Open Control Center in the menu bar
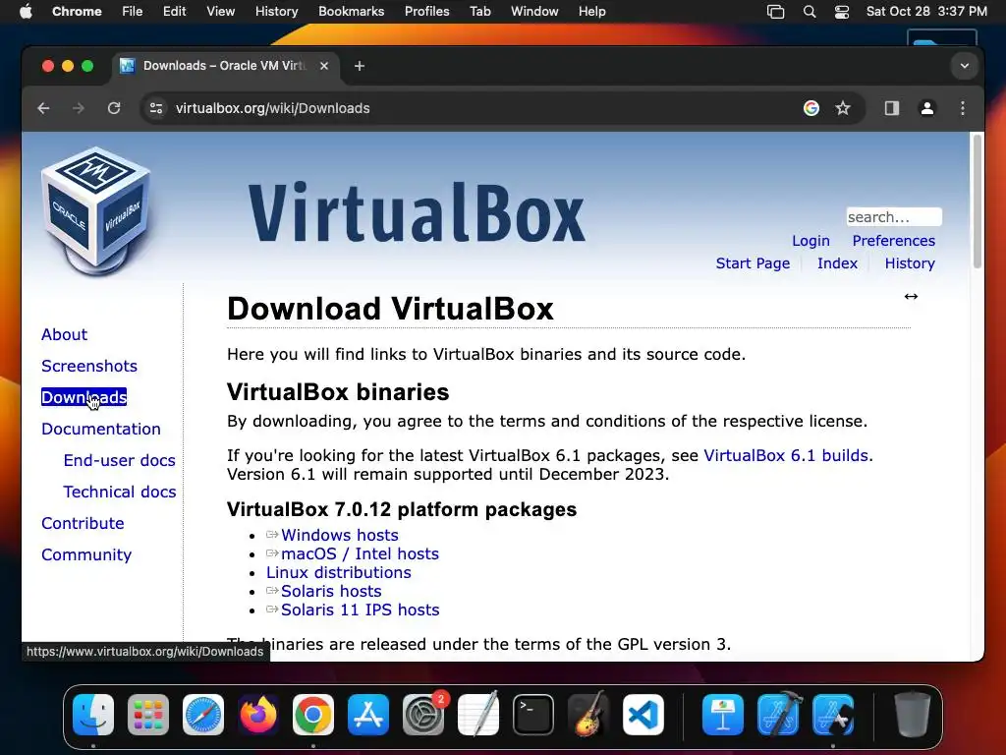Screen dimensions: 1006x755 (842, 12)
